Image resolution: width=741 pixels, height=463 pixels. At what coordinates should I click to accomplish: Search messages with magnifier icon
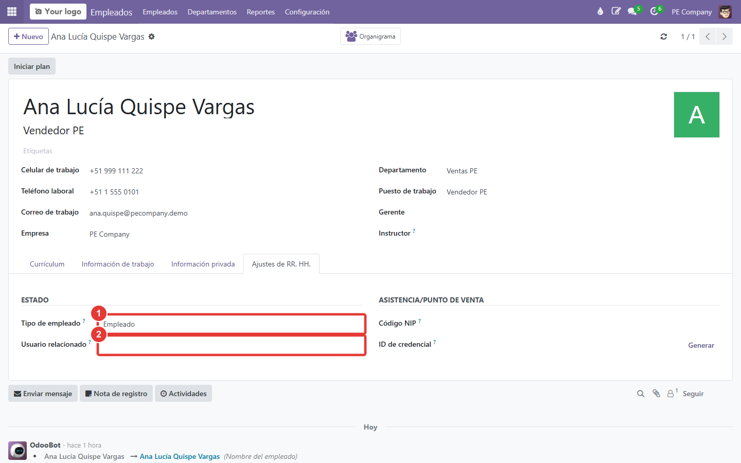641,394
